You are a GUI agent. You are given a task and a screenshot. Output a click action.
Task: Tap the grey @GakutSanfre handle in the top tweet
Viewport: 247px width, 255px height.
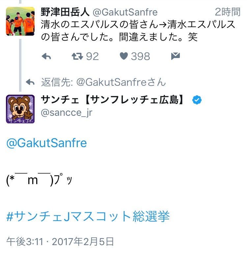pos(125,12)
